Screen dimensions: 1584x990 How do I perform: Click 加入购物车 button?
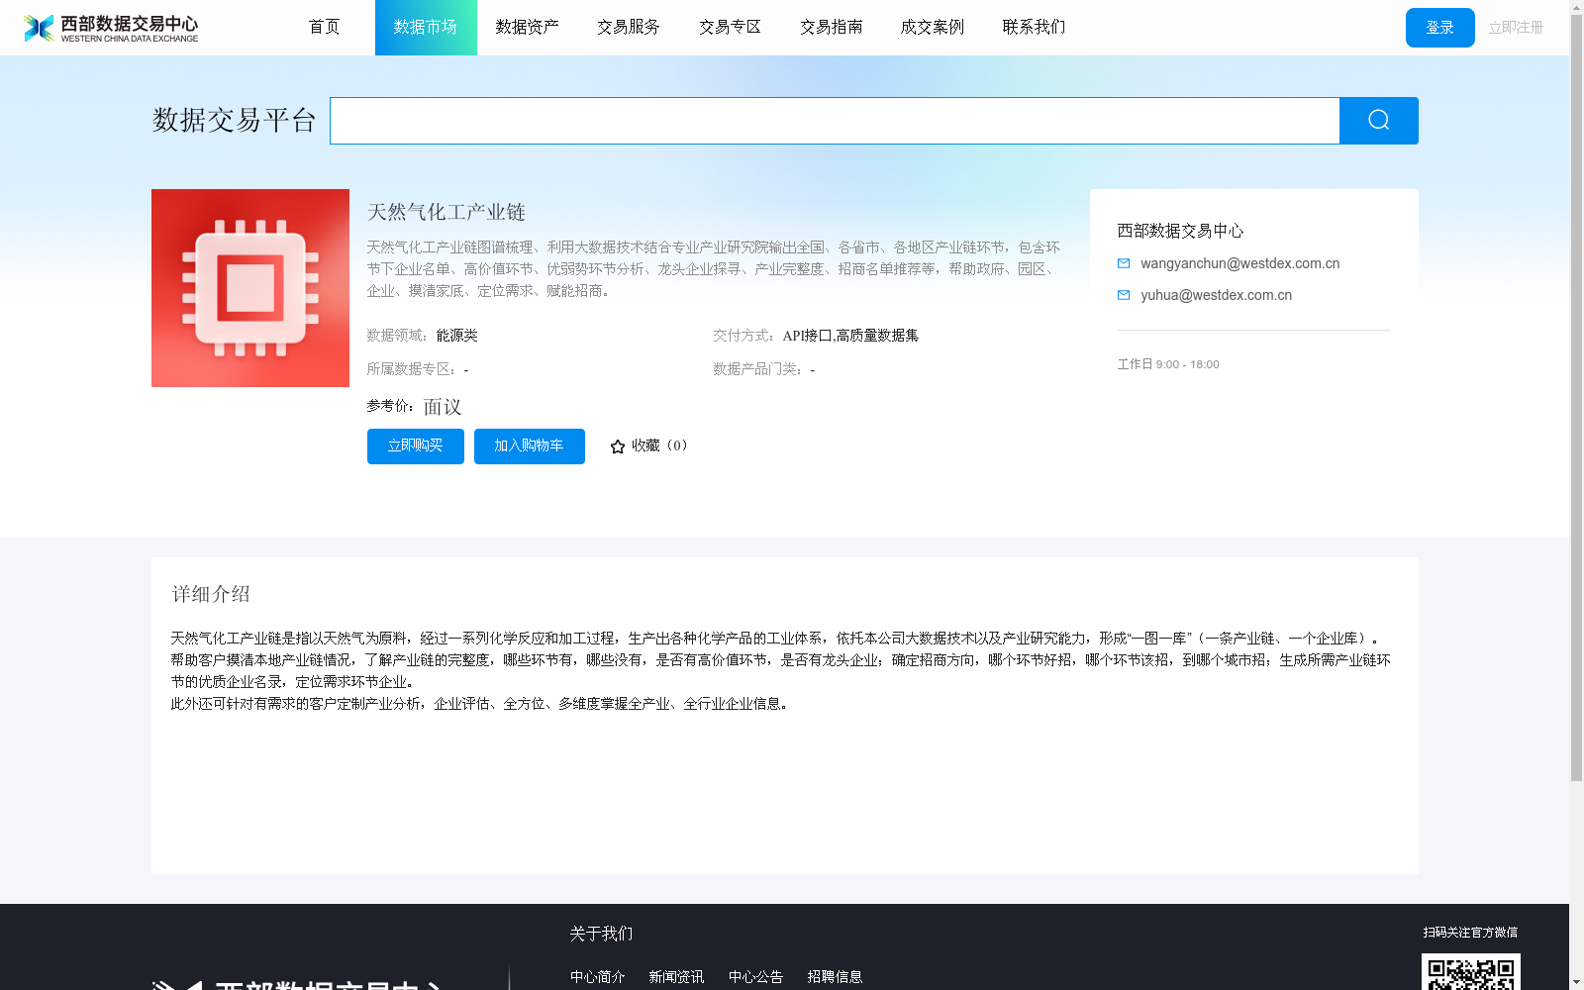[x=530, y=446]
